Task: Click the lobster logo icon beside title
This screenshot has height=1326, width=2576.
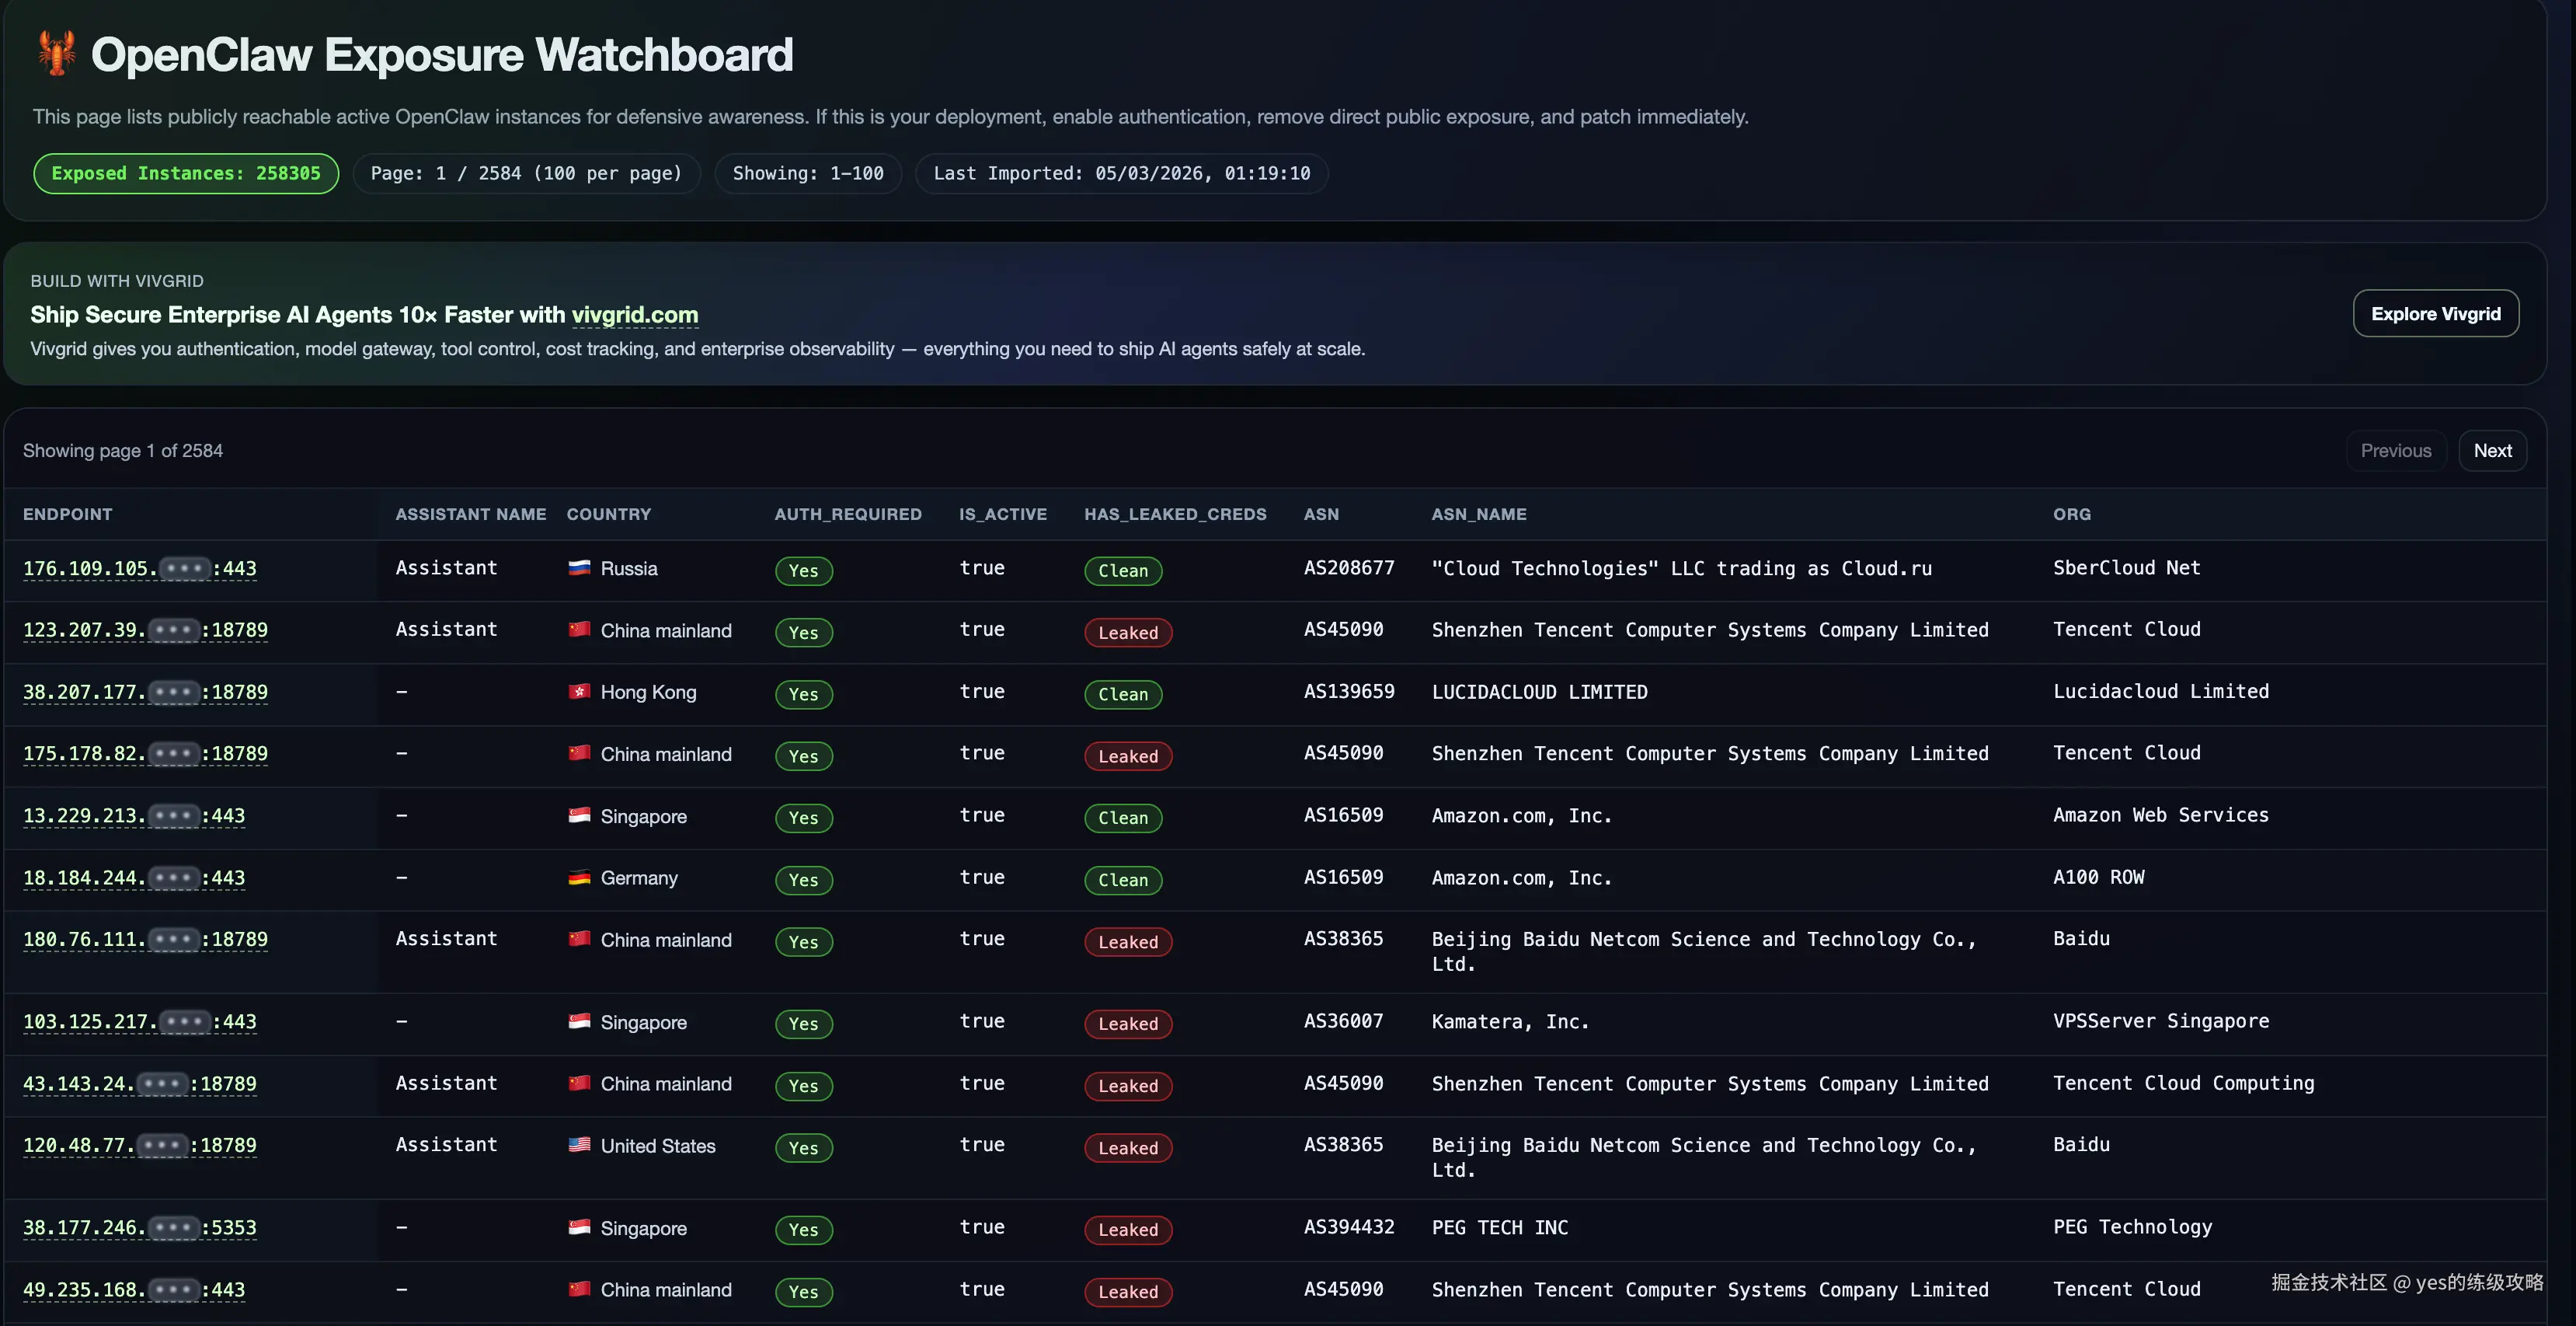Action: click(x=56, y=53)
